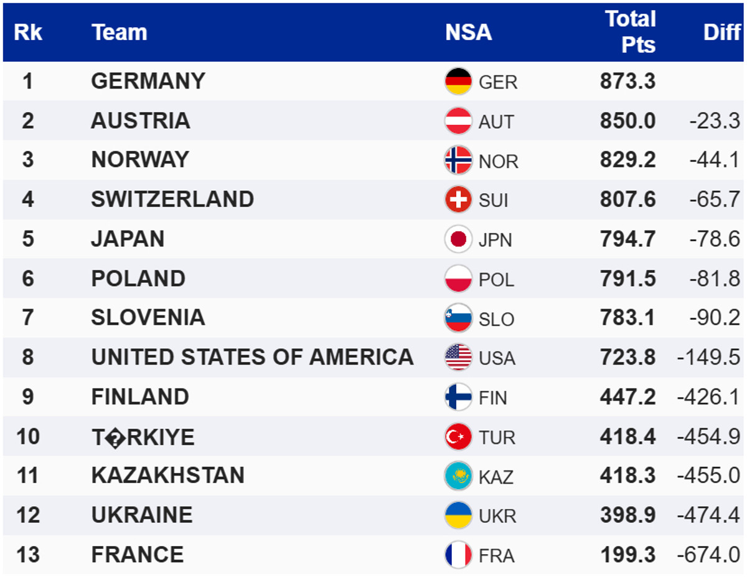Click the Germany flag icon

point(458,81)
